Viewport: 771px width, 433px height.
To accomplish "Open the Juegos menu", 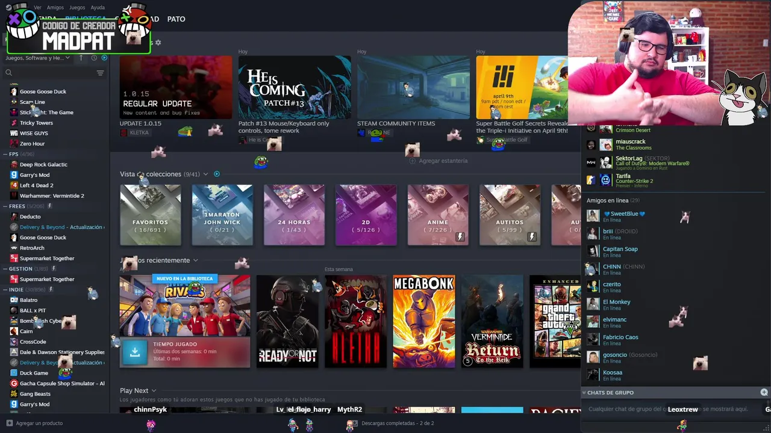I will point(77,7).
